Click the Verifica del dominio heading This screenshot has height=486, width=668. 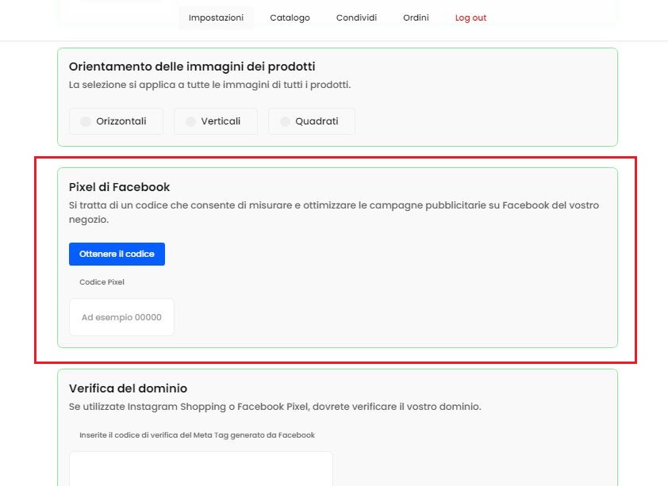128,388
